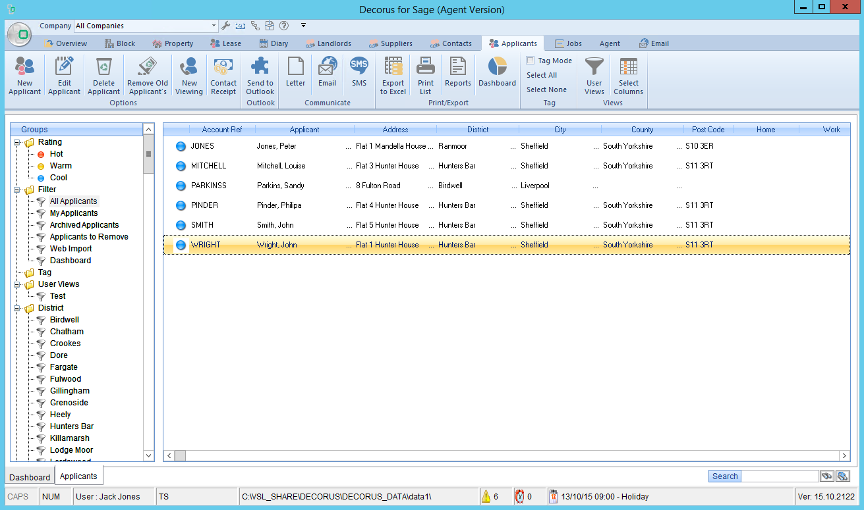Switch to the Landlords tab

point(328,43)
